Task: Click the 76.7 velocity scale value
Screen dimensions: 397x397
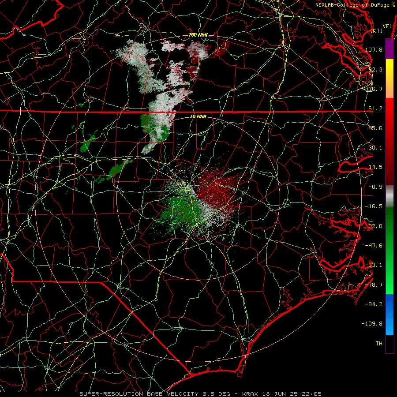Action: [375, 89]
